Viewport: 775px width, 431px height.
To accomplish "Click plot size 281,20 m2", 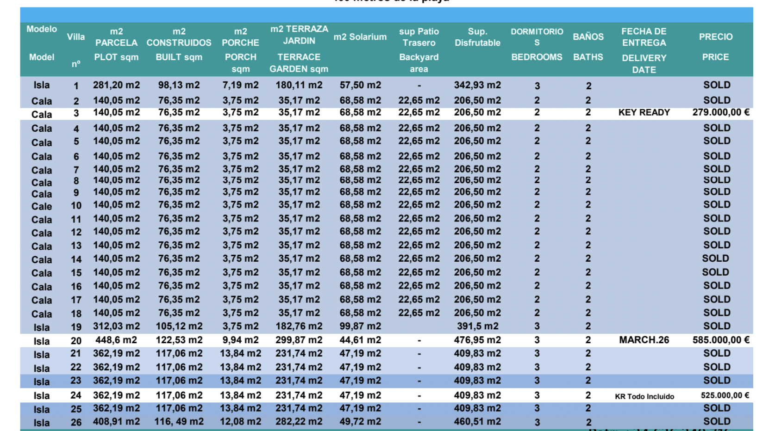I will (116, 85).
